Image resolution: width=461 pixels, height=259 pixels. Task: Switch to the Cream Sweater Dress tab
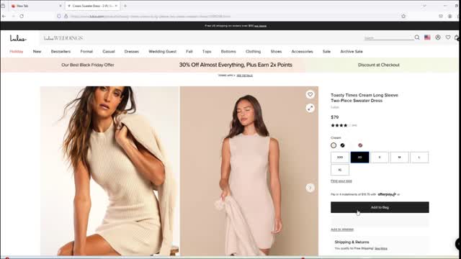click(x=92, y=6)
